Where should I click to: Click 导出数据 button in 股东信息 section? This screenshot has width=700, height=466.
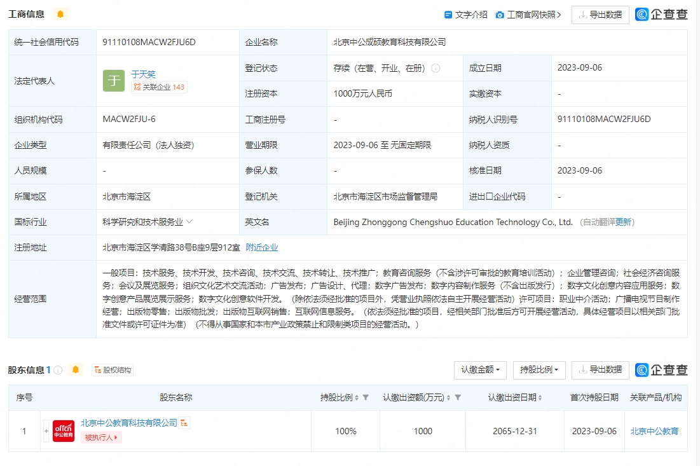[x=600, y=370]
